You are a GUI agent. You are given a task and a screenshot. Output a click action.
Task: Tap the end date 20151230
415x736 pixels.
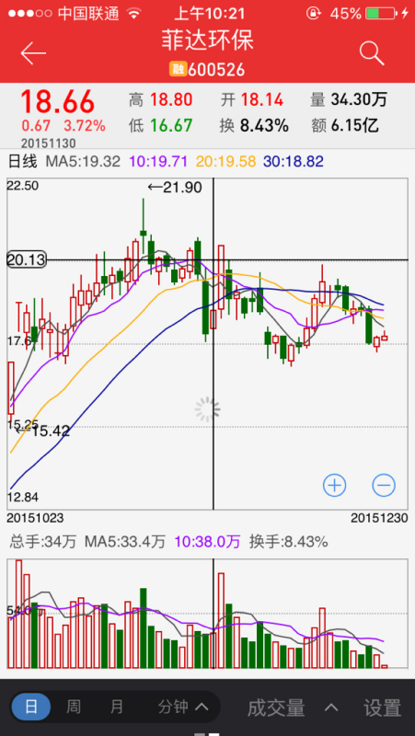379,518
